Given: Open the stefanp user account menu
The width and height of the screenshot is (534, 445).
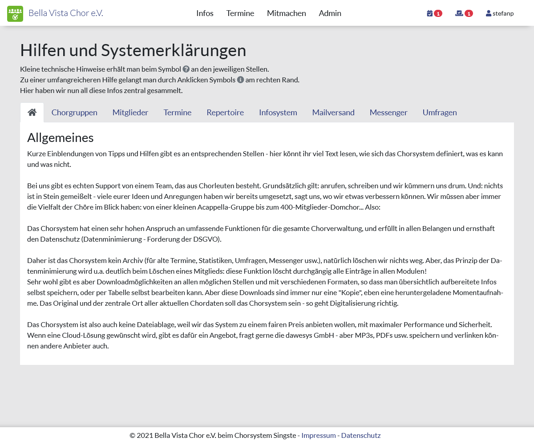Looking at the screenshot, I should pos(500,13).
